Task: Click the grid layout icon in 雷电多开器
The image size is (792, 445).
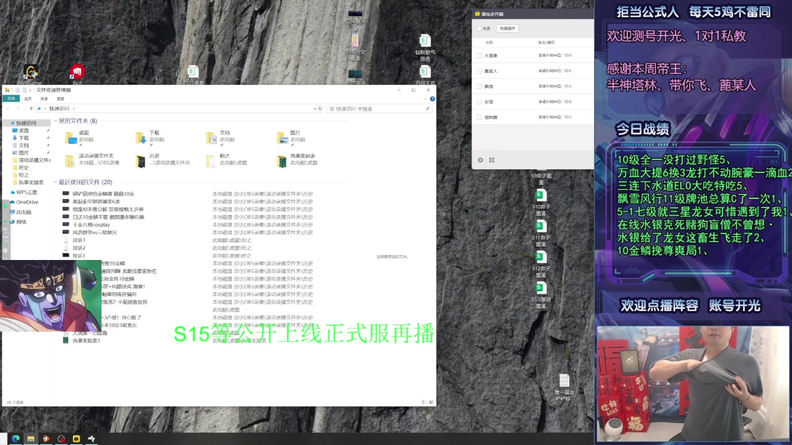Action: 491,160
